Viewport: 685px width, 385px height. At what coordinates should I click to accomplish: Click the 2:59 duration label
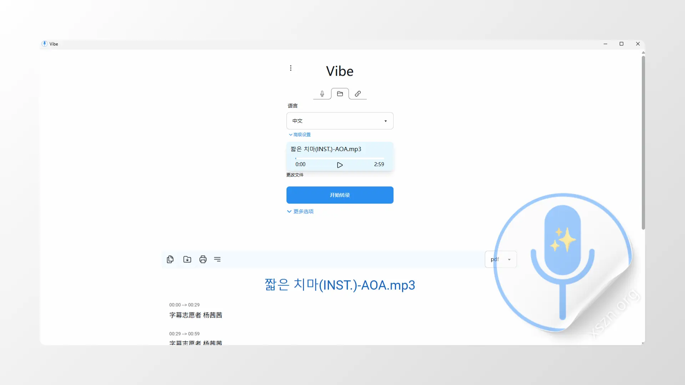[379, 164]
